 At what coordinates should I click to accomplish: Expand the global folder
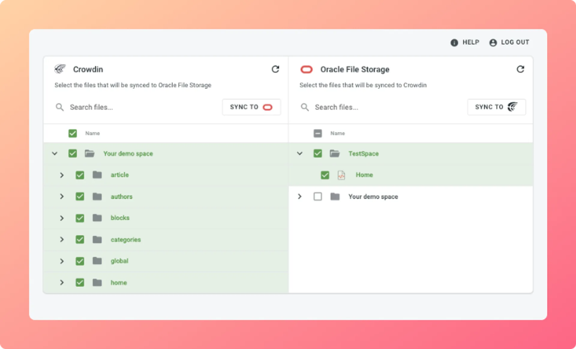click(x=62, y=261)
